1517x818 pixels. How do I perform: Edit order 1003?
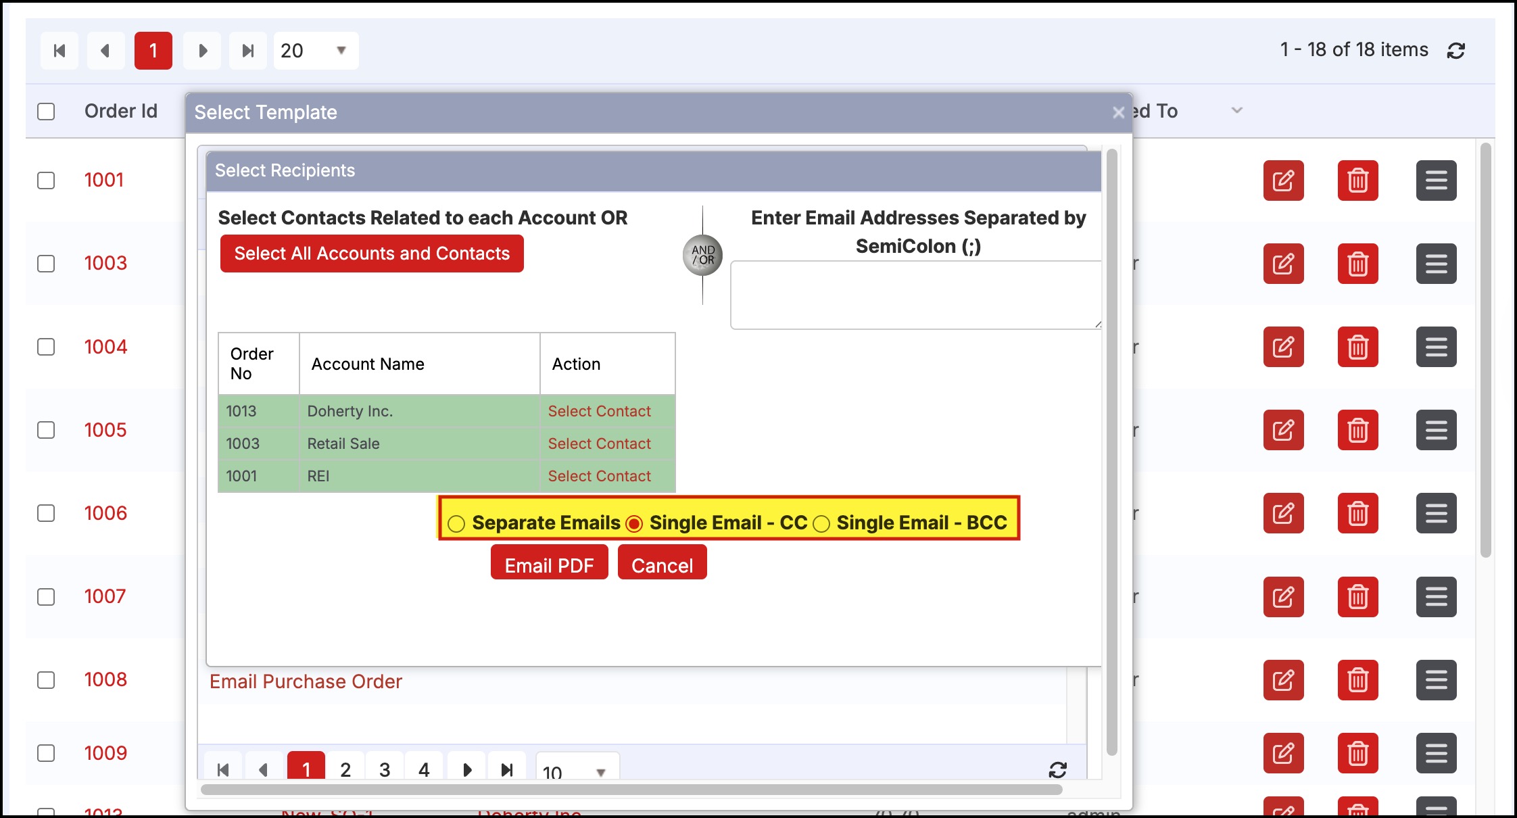tap(1283, 264)
